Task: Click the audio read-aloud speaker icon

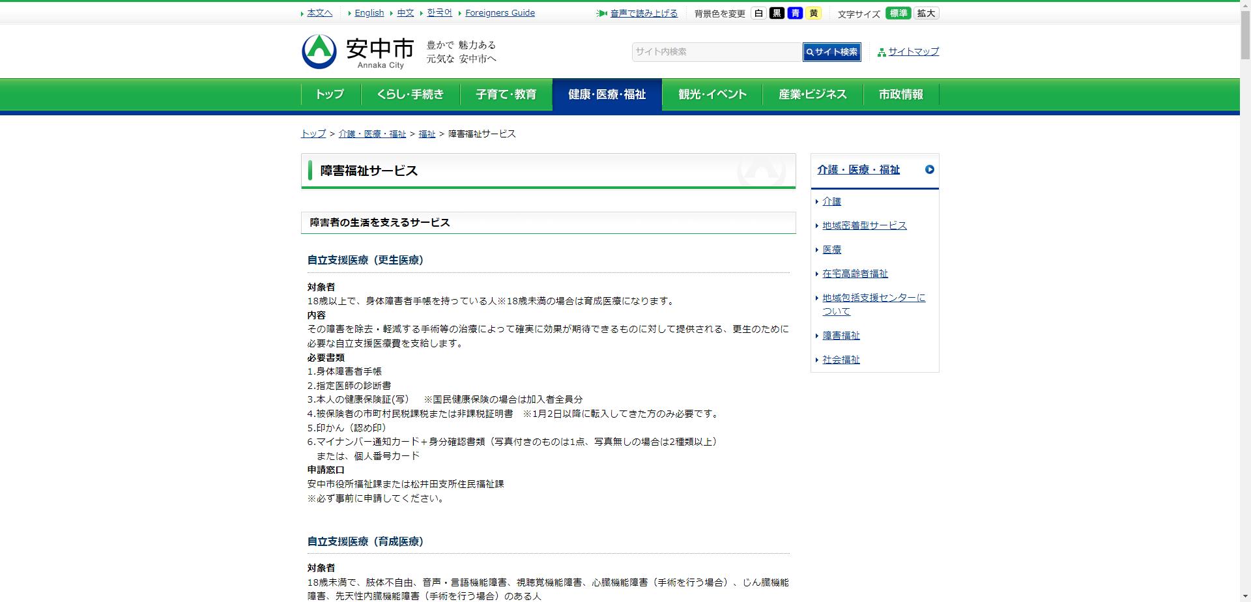Action: [601, 13]
